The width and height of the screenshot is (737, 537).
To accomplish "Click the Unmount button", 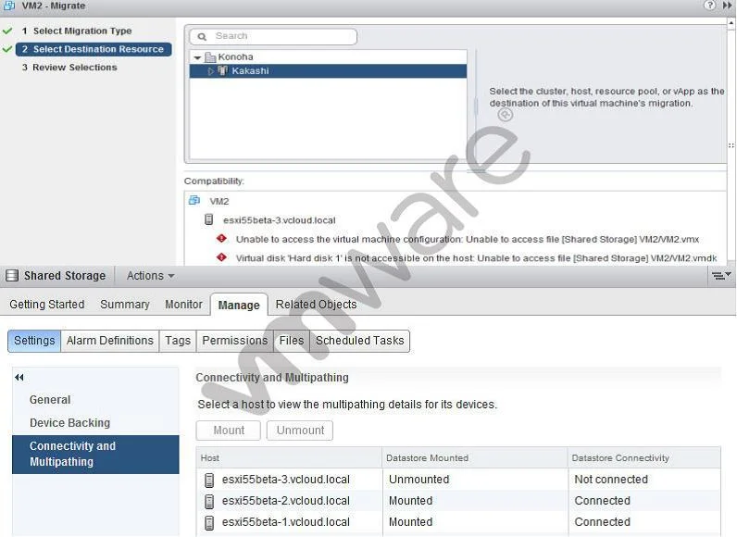I will 300,431.
